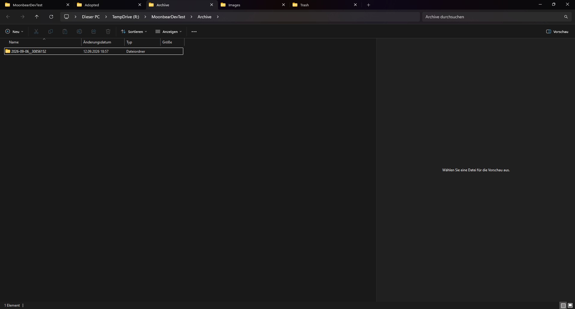
Task: Click the Up one level arrow
Action: click(37, 17)
